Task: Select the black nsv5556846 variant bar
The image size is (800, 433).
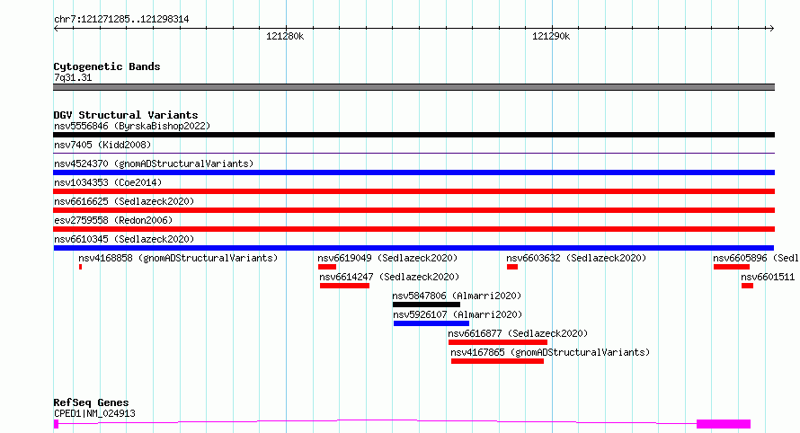Action: click(x=413, y=135)
